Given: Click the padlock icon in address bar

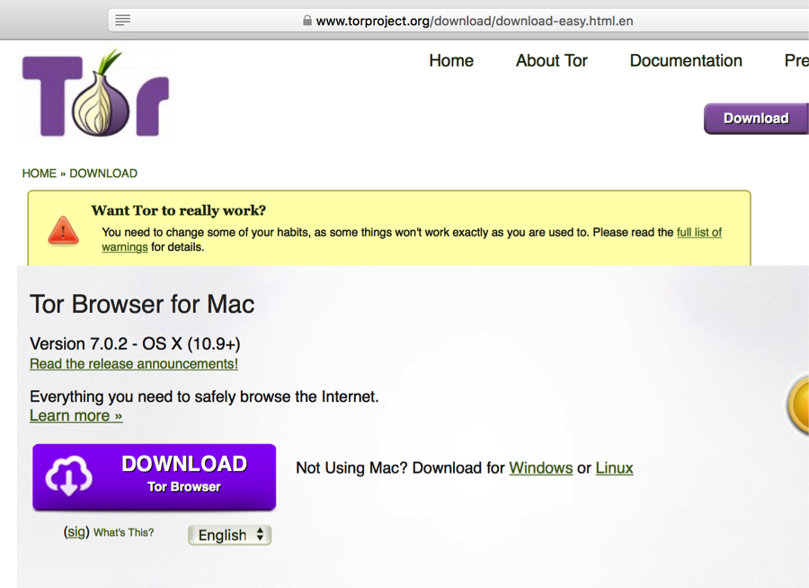Looking at the screenshot, I should (307, 21).
